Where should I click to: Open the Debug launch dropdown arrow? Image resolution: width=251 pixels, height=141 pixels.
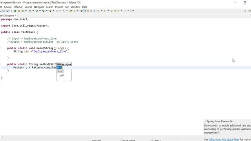pos(33,11)
